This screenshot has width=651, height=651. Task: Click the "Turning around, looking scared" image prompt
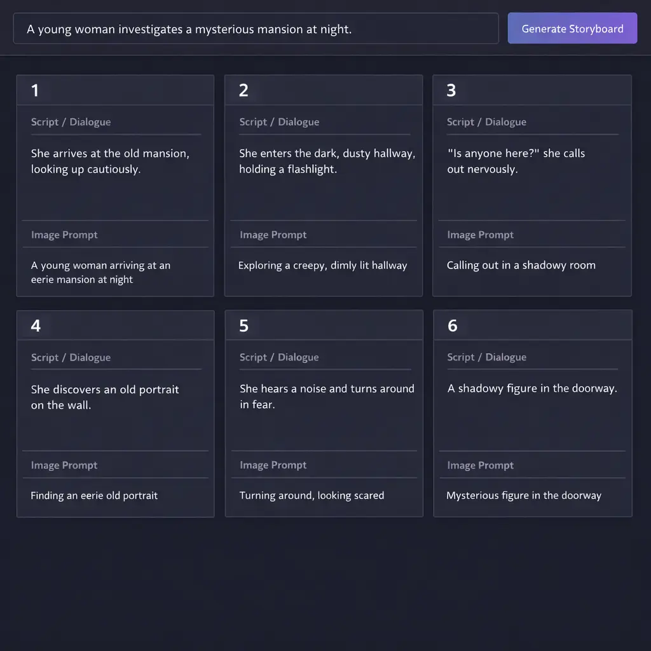click(x=312, y=496)
